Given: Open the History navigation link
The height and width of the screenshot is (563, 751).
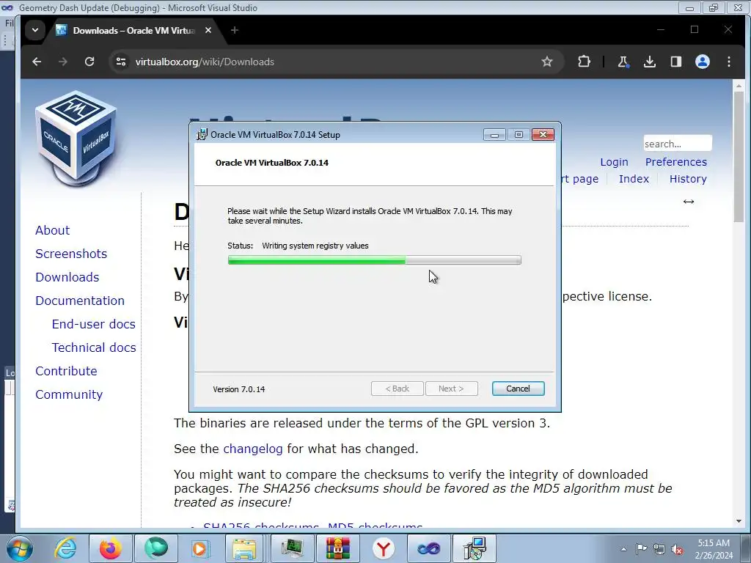Looking at the screenshot, I should point(688,179).
